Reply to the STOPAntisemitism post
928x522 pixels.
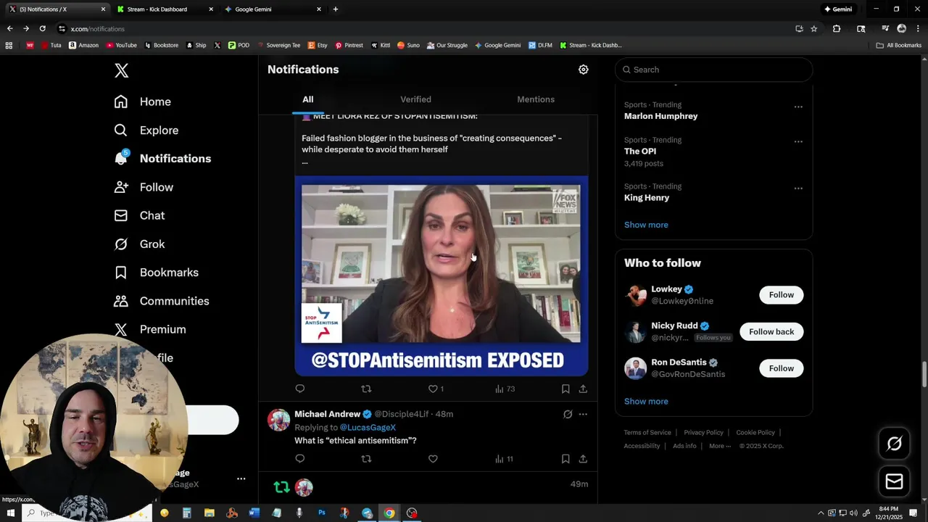pyautogui.click(x=300, y=389)
